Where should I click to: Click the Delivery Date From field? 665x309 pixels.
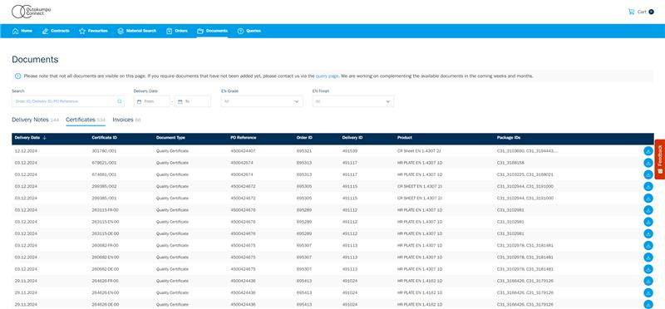pyautogui.click(x=152, y=101)
